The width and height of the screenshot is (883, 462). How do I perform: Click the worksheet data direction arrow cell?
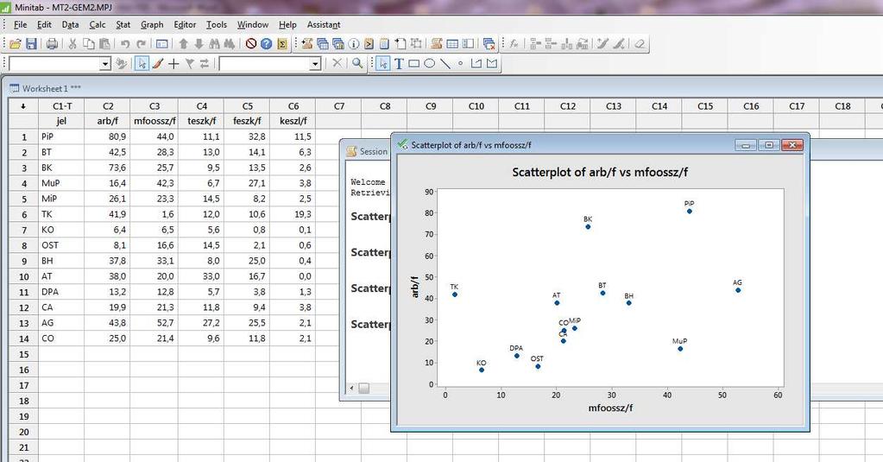(x=23, y=106)
